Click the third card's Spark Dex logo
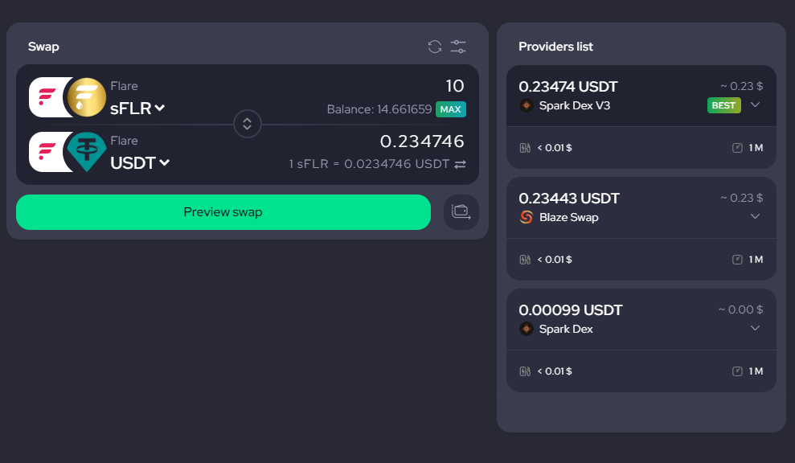Viewport: 795px width, 463px height. coord(527,329)
